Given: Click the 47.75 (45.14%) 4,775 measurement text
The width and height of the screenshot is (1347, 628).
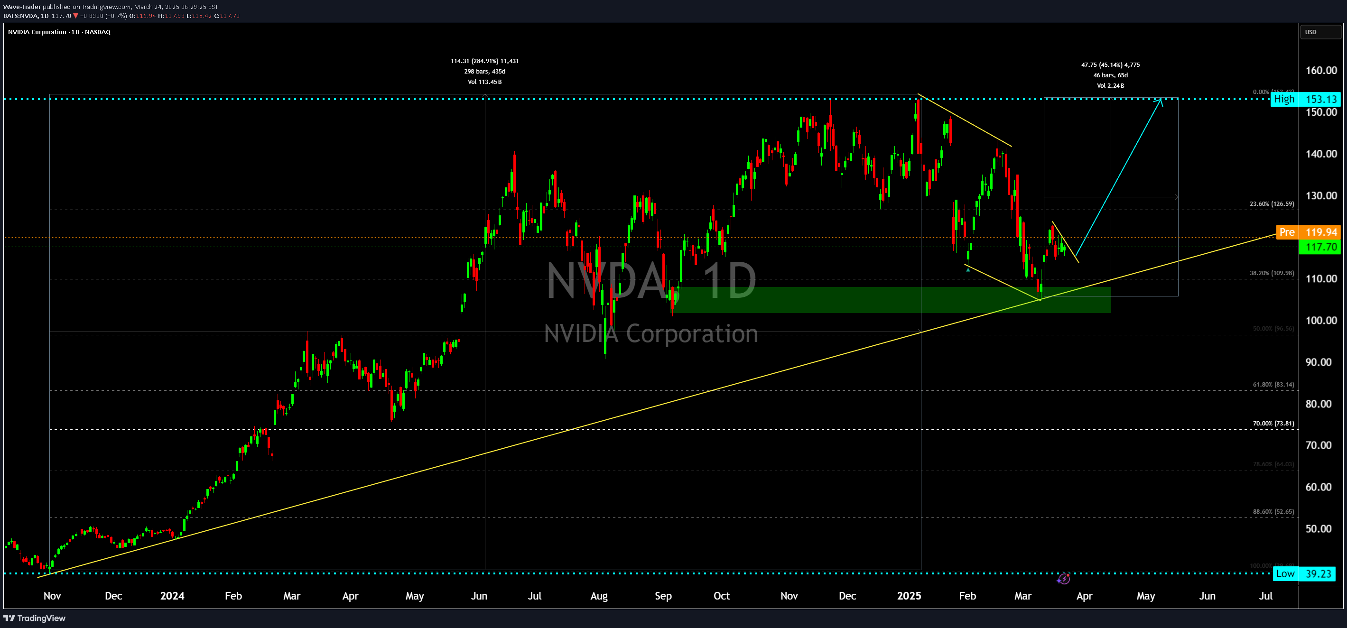Looking at the screenshot, I should tap(1111, 65).
